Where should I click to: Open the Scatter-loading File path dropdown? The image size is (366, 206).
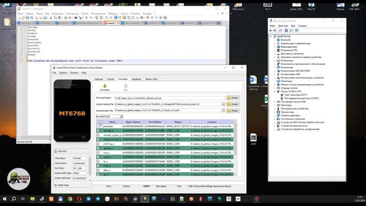(223, 104)
